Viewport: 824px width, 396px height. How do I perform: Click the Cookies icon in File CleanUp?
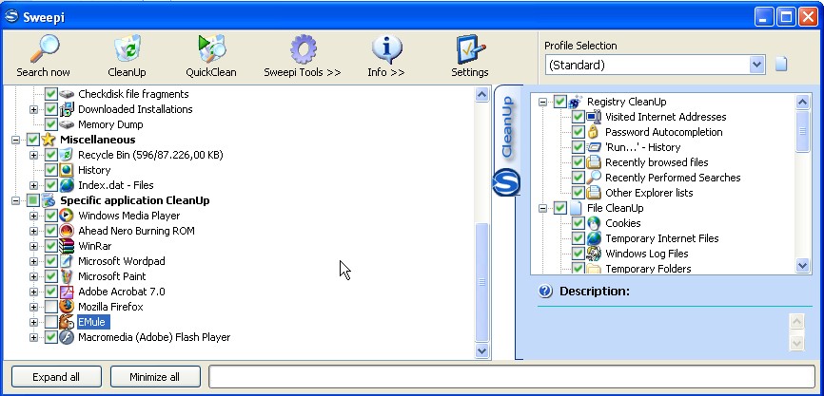(594, 223)
